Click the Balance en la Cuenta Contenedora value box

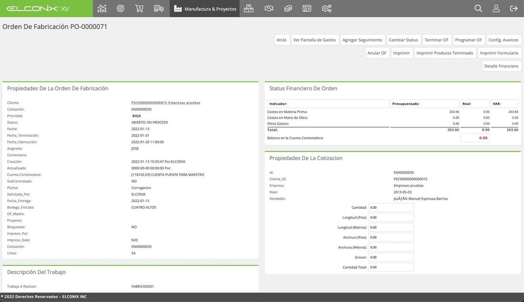475,138
